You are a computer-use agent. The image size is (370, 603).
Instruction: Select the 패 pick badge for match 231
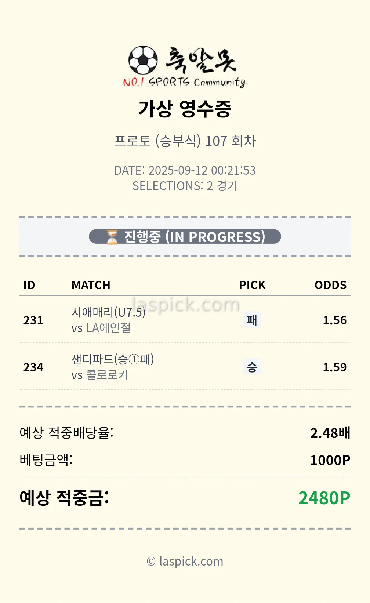pyautogui.click(x=252, y=320)
